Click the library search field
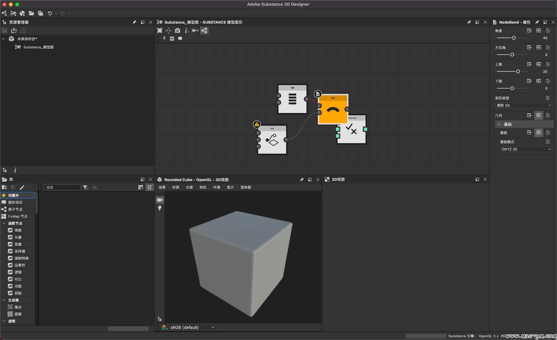This screenshot has height=340, width=557. (x=62, y=188)
